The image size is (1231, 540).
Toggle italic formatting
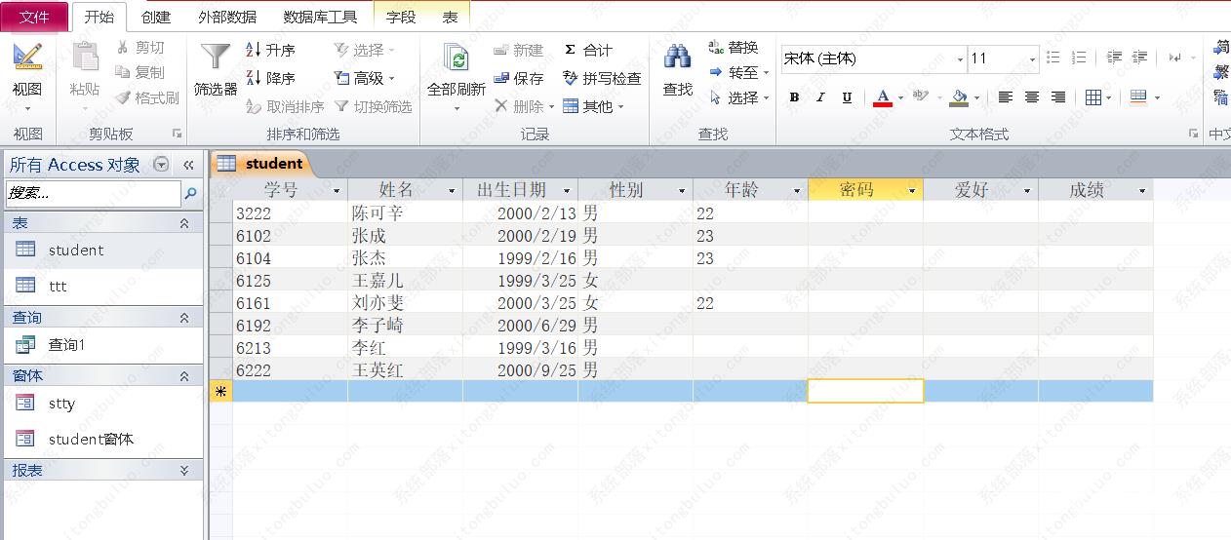point(820,97)
